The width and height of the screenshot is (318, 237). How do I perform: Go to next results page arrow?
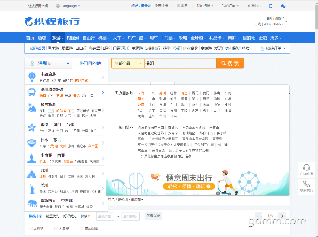[282, 216]
